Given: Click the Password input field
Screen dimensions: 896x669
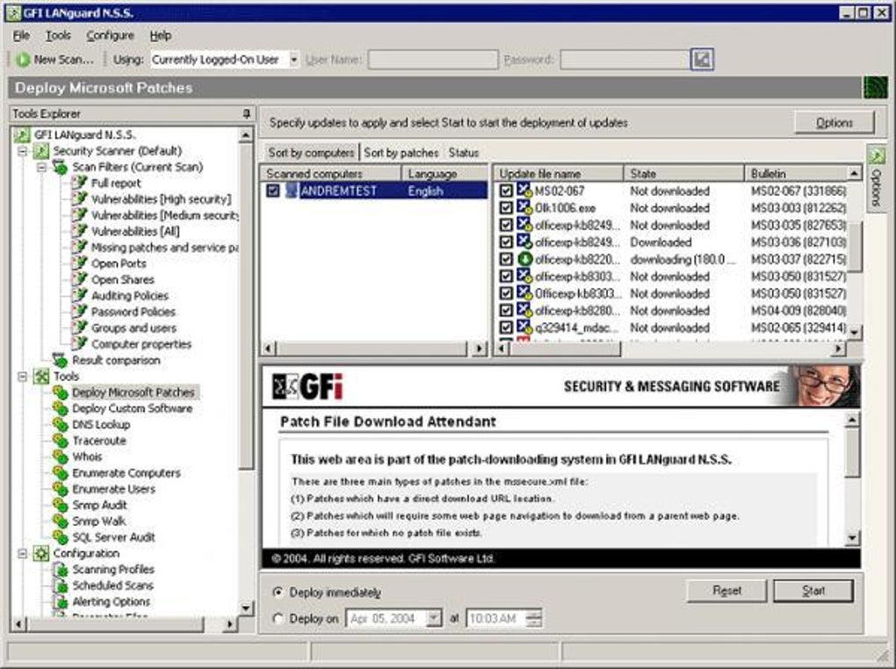Looking at the screenshot, I should 625,60.
